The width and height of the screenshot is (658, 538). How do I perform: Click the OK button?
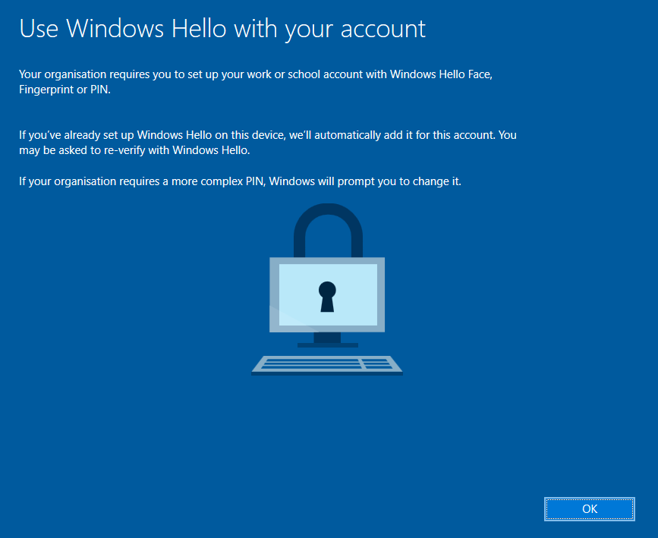[x=589, y=509]
